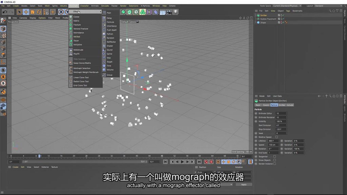Viewport: 347px width, 195px height.
Task: Enable the Show Objects checkbox
Action: pos(274,160)
